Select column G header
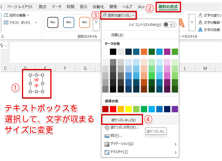 (85, 68)
